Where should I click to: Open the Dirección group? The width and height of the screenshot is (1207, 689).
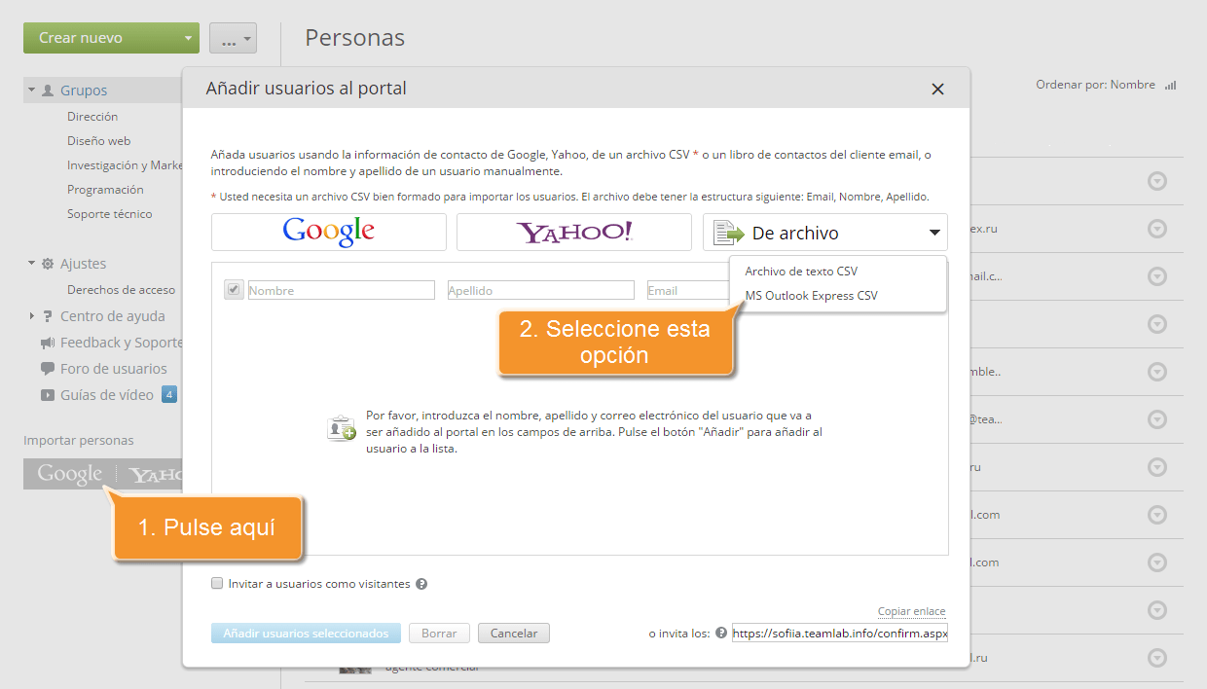click(x=92, y=117)
